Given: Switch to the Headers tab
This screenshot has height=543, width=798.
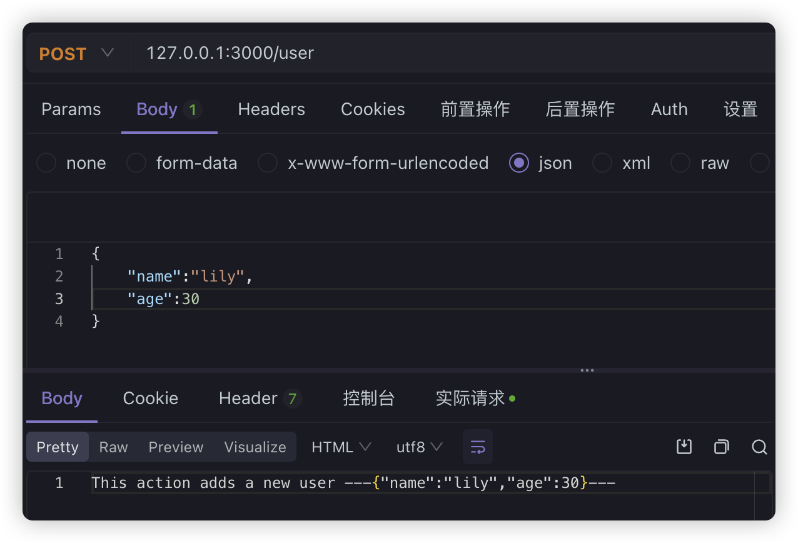Looking at the screenshot, I should pyautogui.click(x=271, y=109).
